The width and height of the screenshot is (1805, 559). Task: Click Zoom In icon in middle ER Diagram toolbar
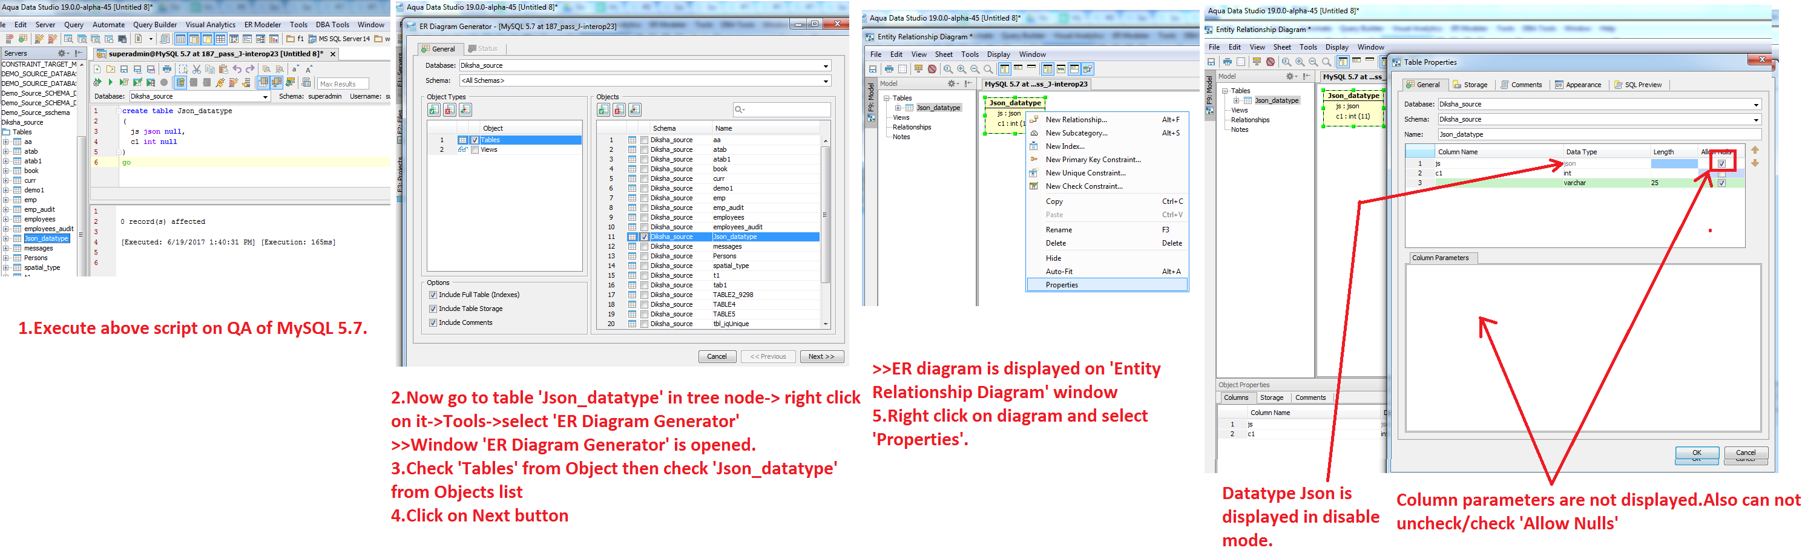pos(961,70)
